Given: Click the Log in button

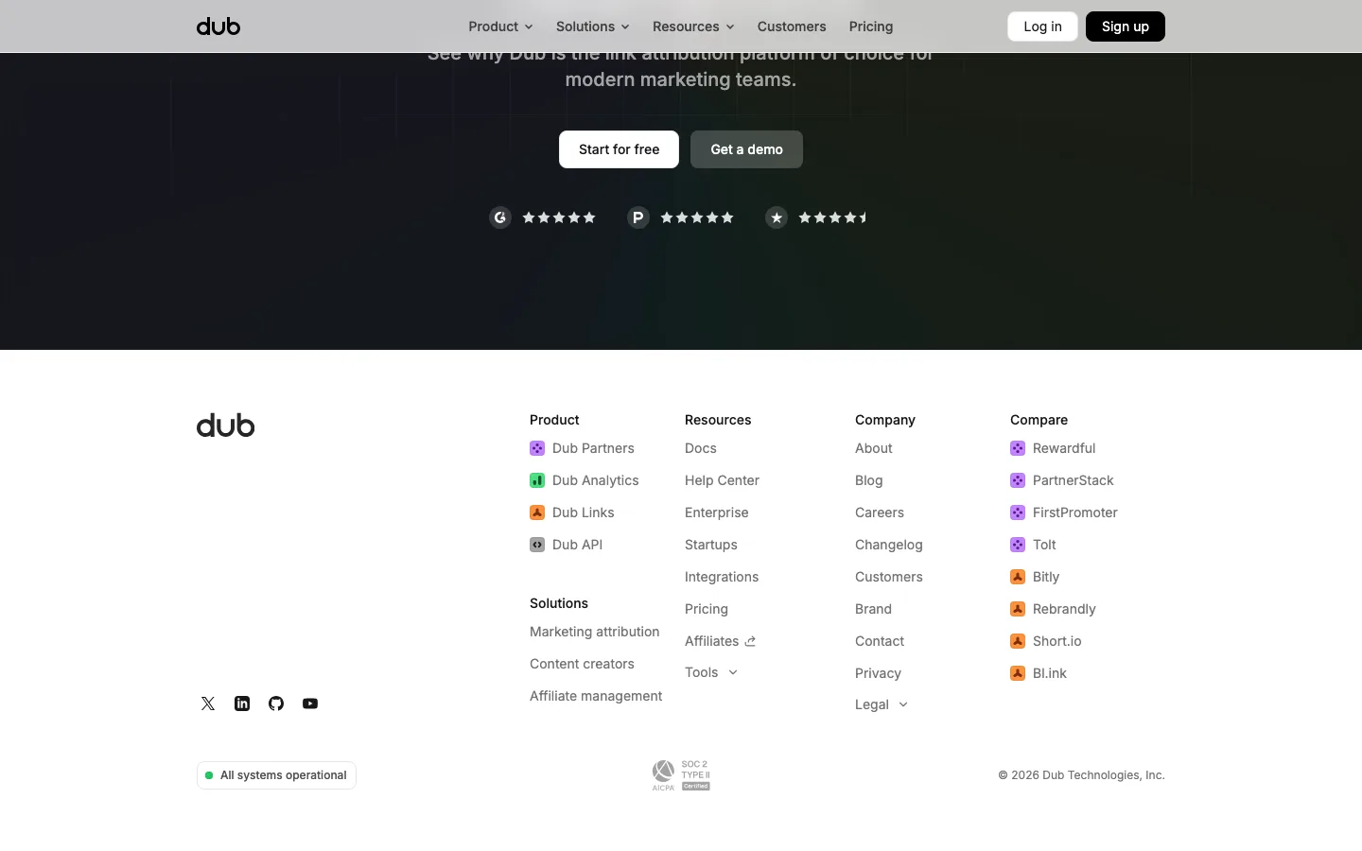Looking at the screenshot, I should click(1042, 26).
